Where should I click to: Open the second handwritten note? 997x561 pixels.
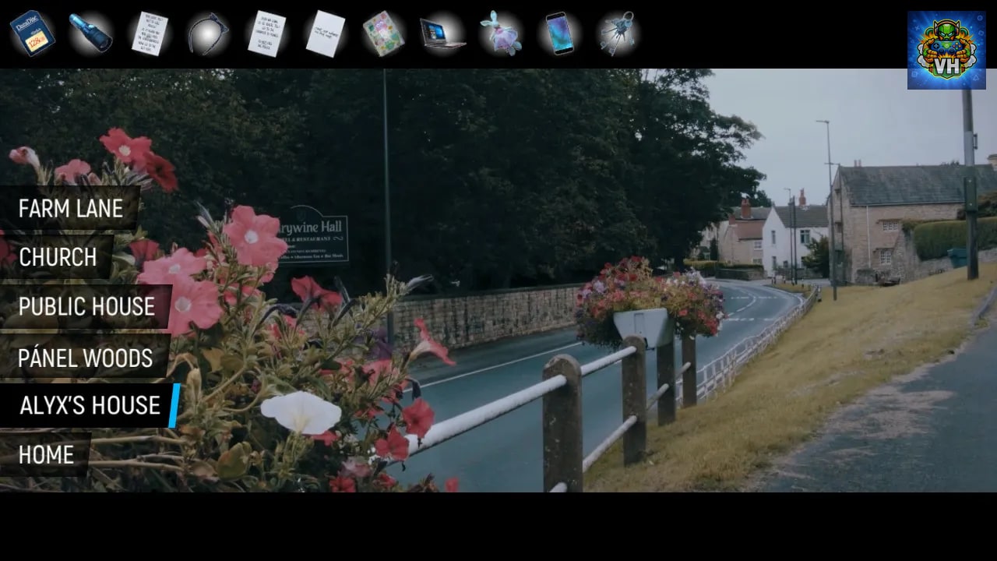pyautogui.click(x=266, y=34)
